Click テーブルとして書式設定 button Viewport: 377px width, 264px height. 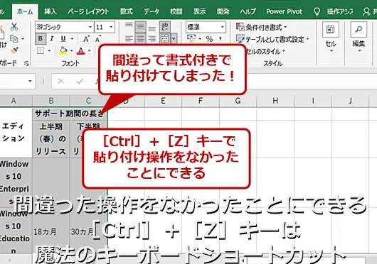pos(272,39)
